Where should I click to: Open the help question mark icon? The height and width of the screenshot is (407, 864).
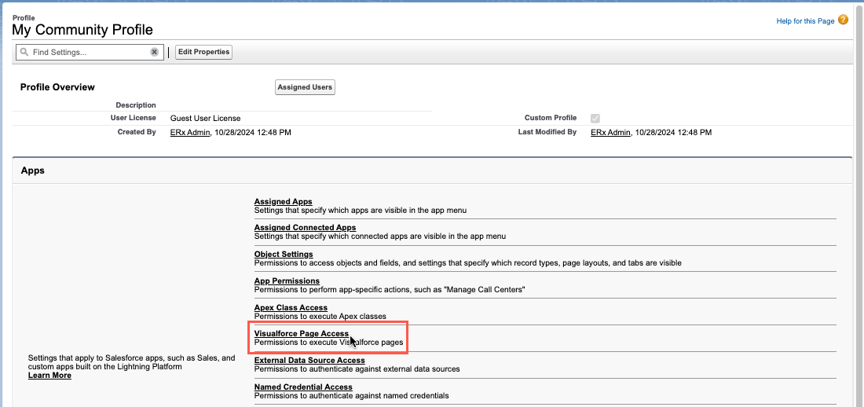tap(844, 20)
